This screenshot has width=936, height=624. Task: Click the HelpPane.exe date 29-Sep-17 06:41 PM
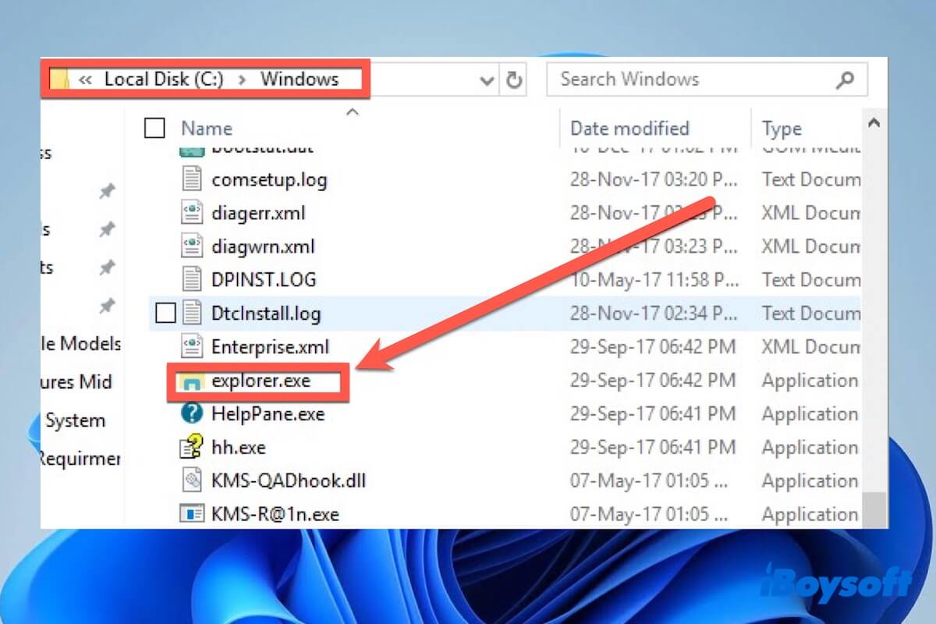tap(653, 414)
